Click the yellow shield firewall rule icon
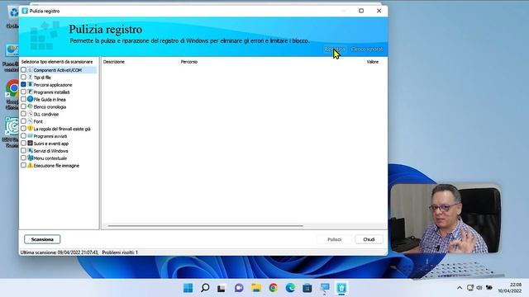 pos(30,129)
